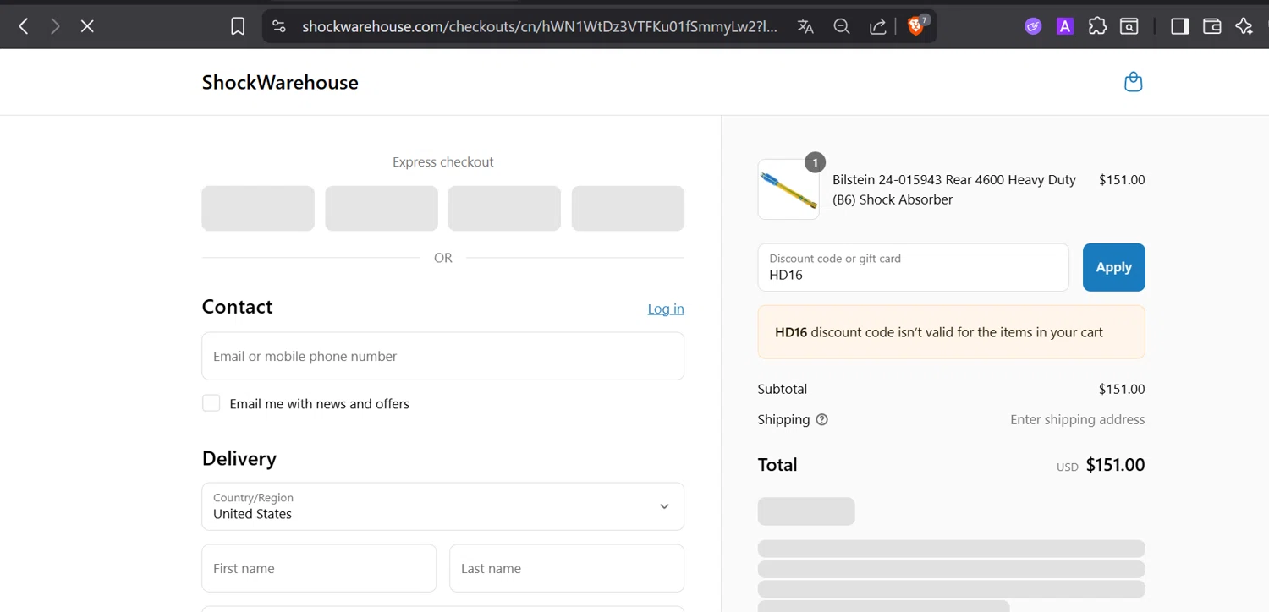Focus the Last name field

[x=567, y=568]
